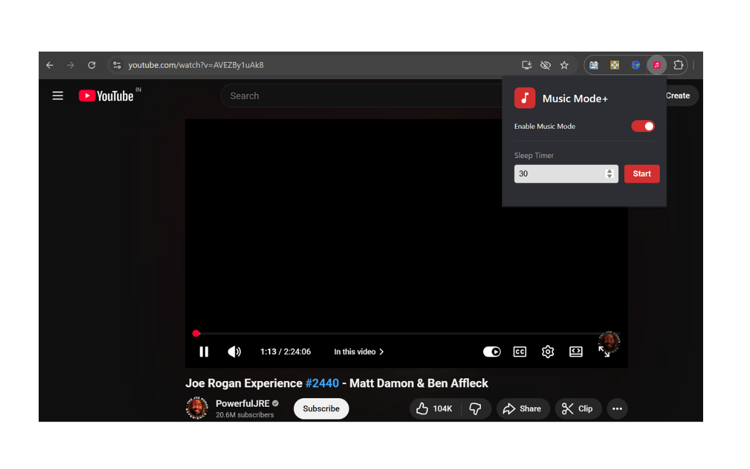
Task: Click the browser extensions puzzle piece icon
Action: click(x=677, y=65)
